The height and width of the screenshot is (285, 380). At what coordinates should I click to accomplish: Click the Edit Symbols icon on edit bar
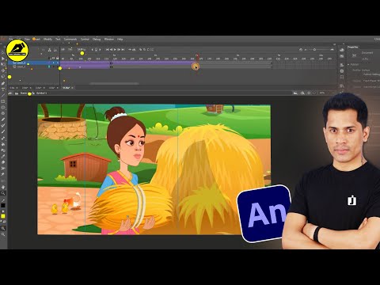[x=302, y=93]
